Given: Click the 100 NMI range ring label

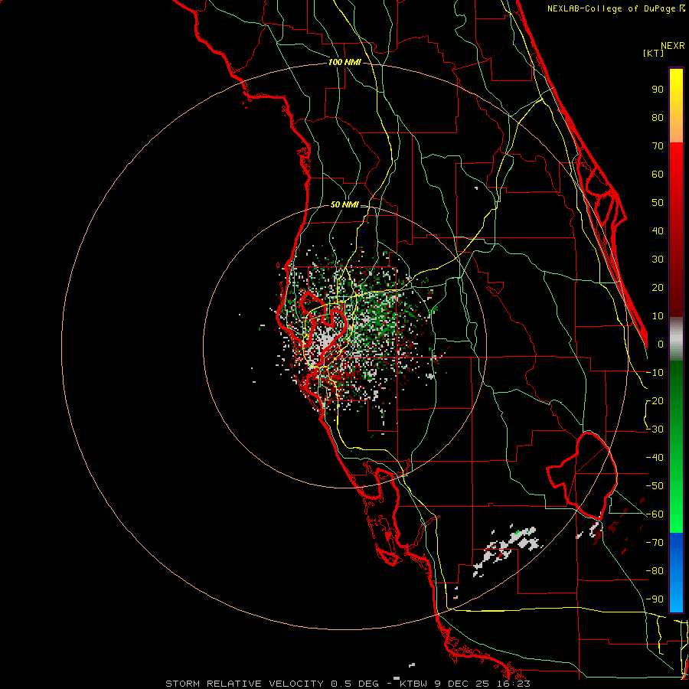Looking at the screenshot, I should 344,63.
